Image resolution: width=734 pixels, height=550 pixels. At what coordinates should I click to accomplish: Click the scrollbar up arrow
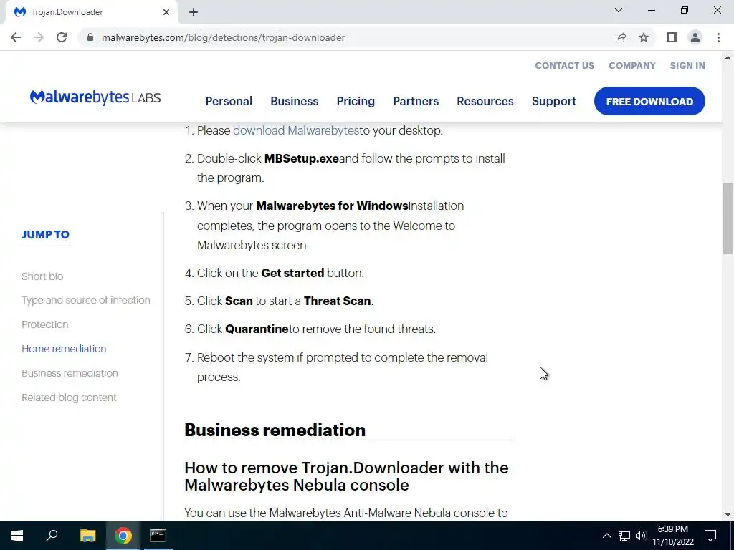pos(728,58)
